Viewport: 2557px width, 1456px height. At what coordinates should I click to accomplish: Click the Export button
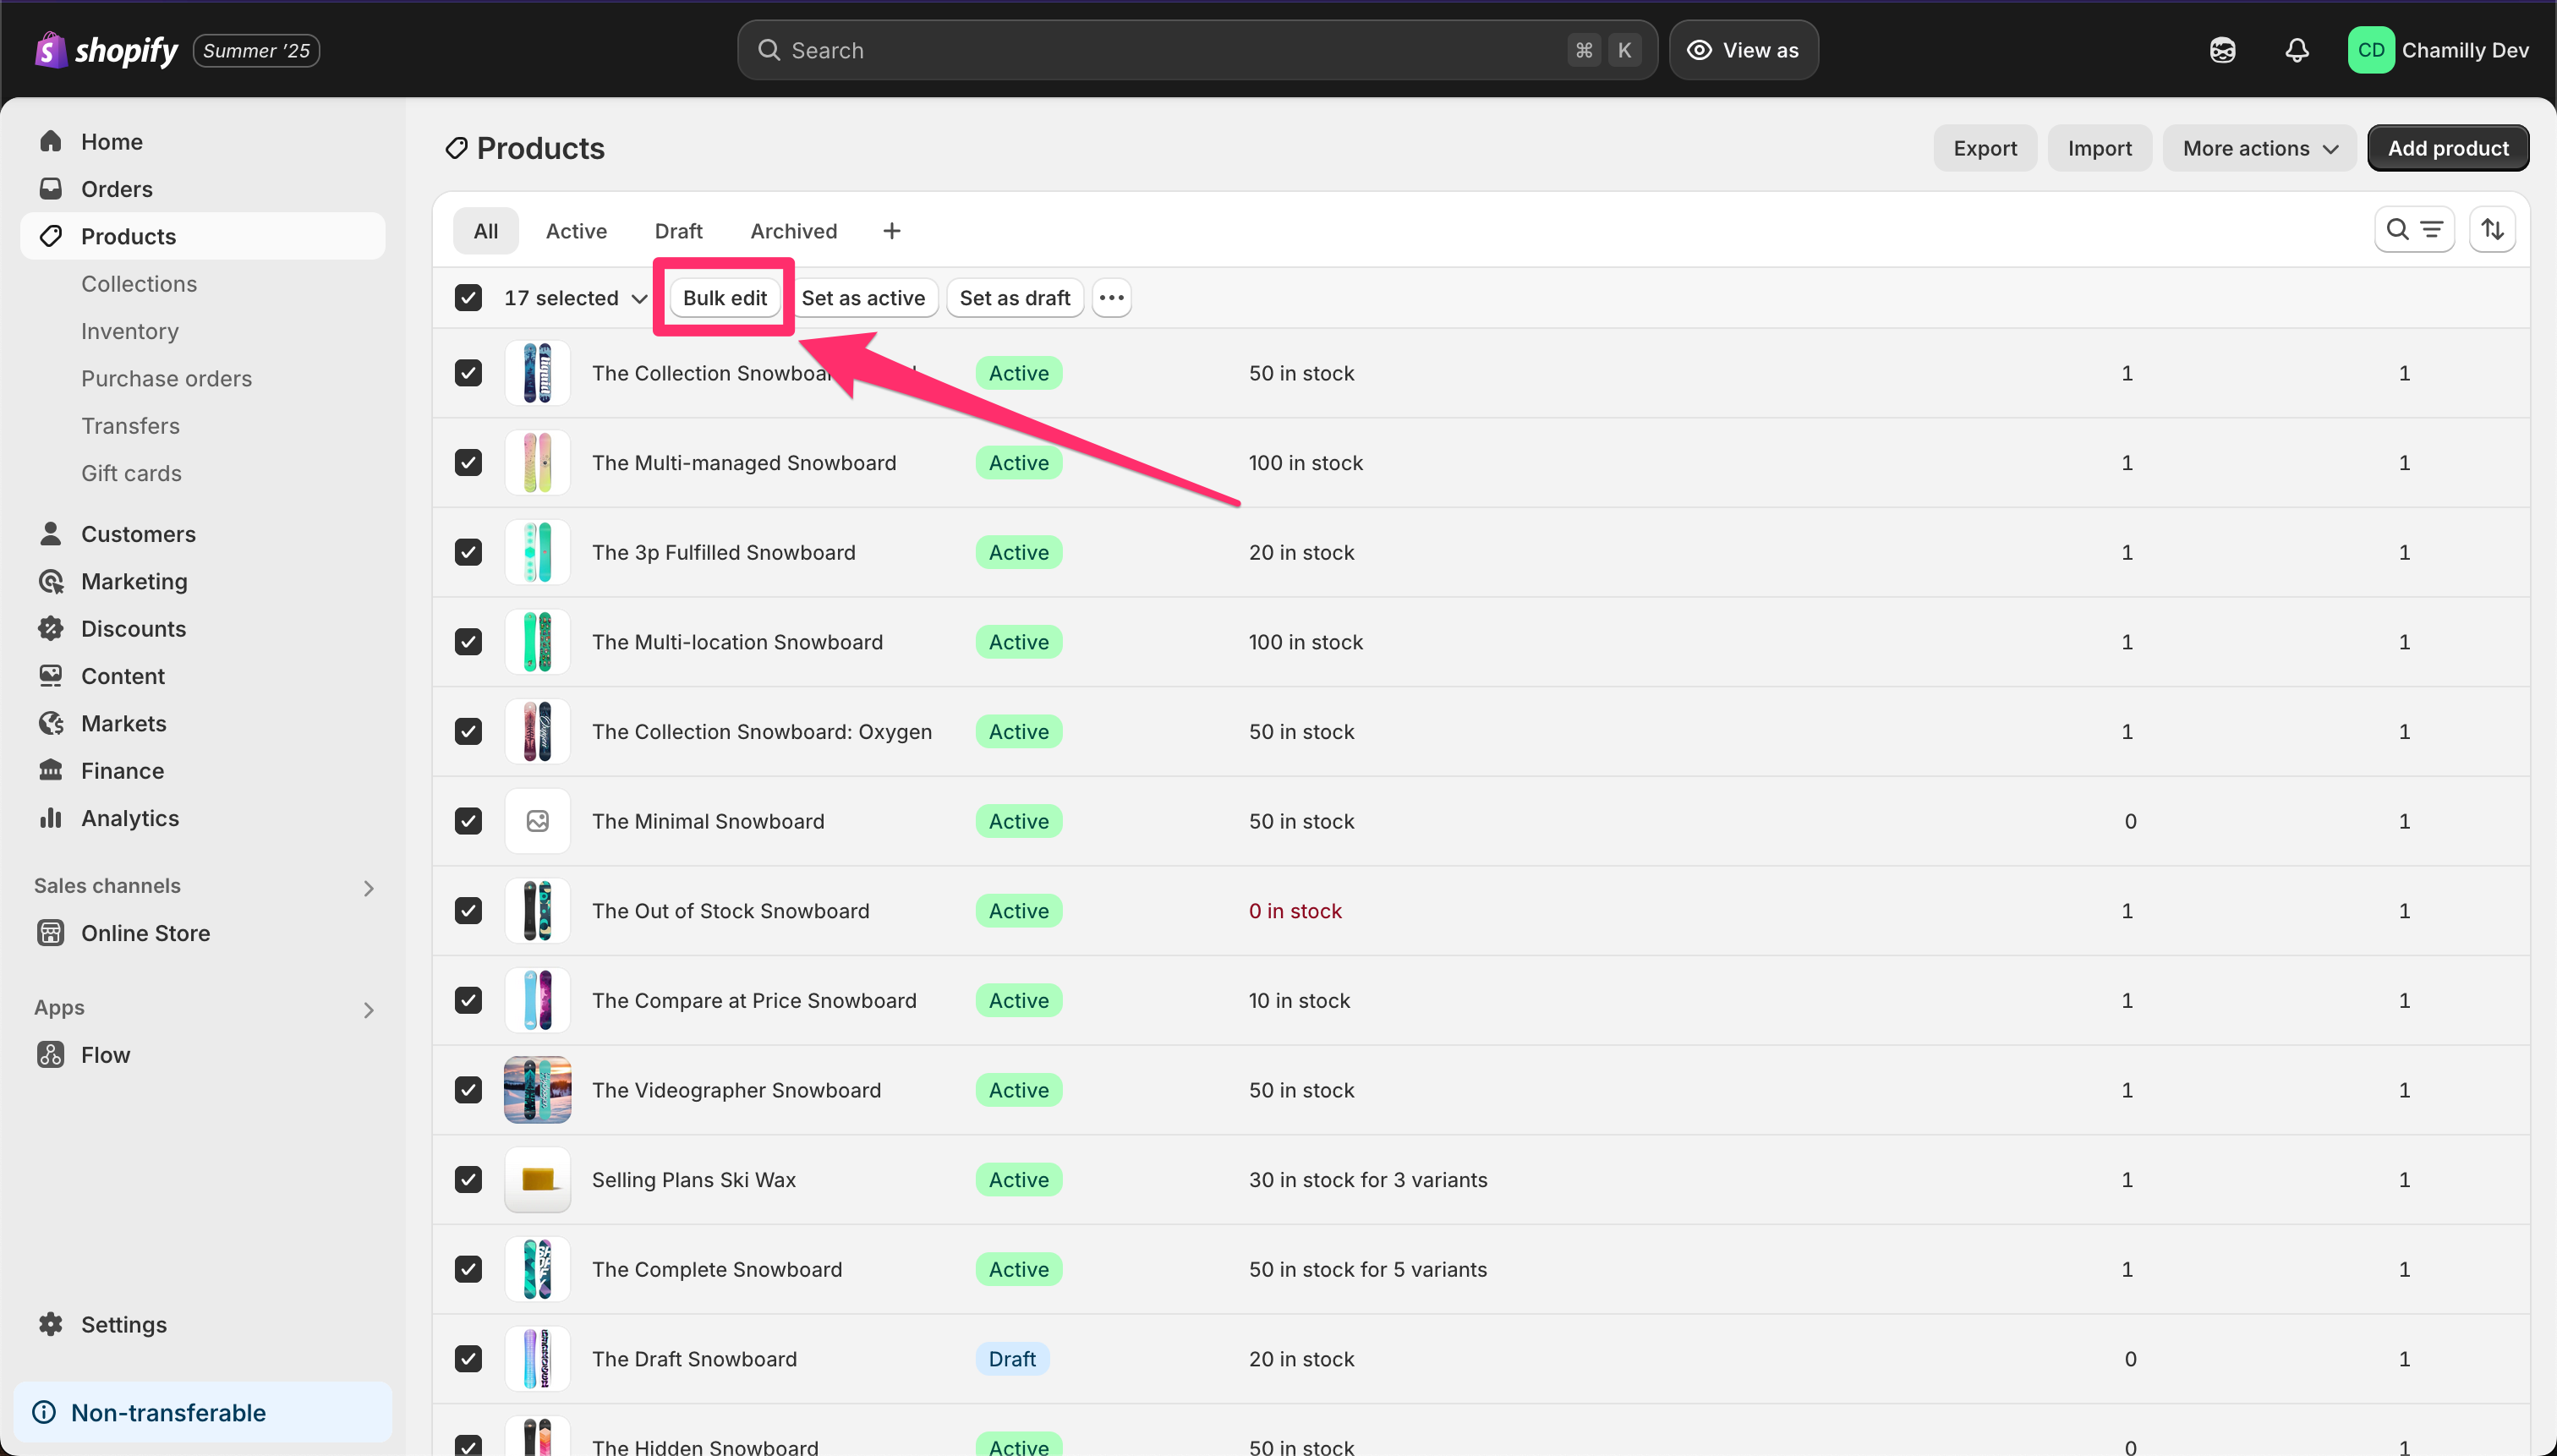click(1985, 148)
